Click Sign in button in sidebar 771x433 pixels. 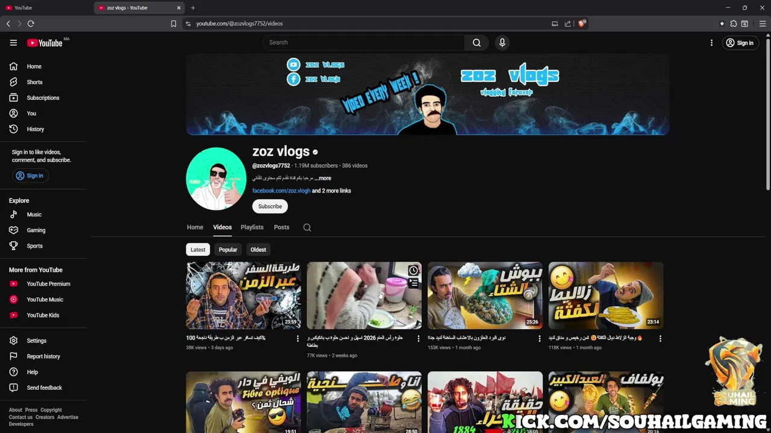point(30,176)
